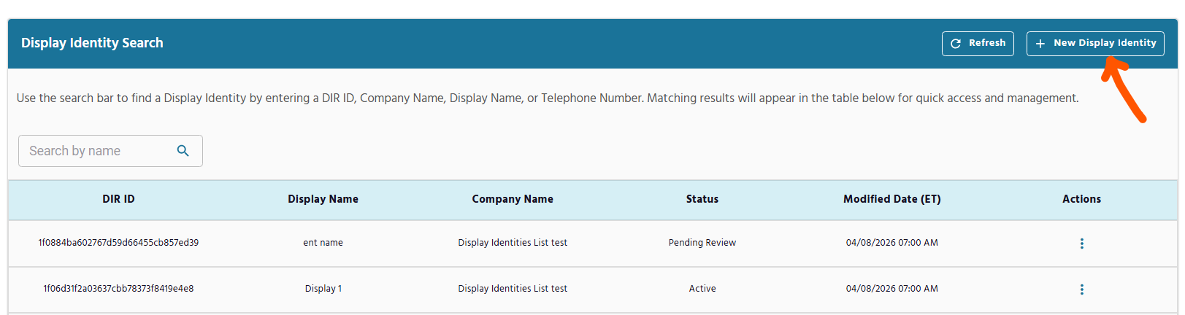Select DIR ID 1f0884ba602767d59d66455cb857ed39
Viewport: 1185px width, 315px height.
(118, 243)
